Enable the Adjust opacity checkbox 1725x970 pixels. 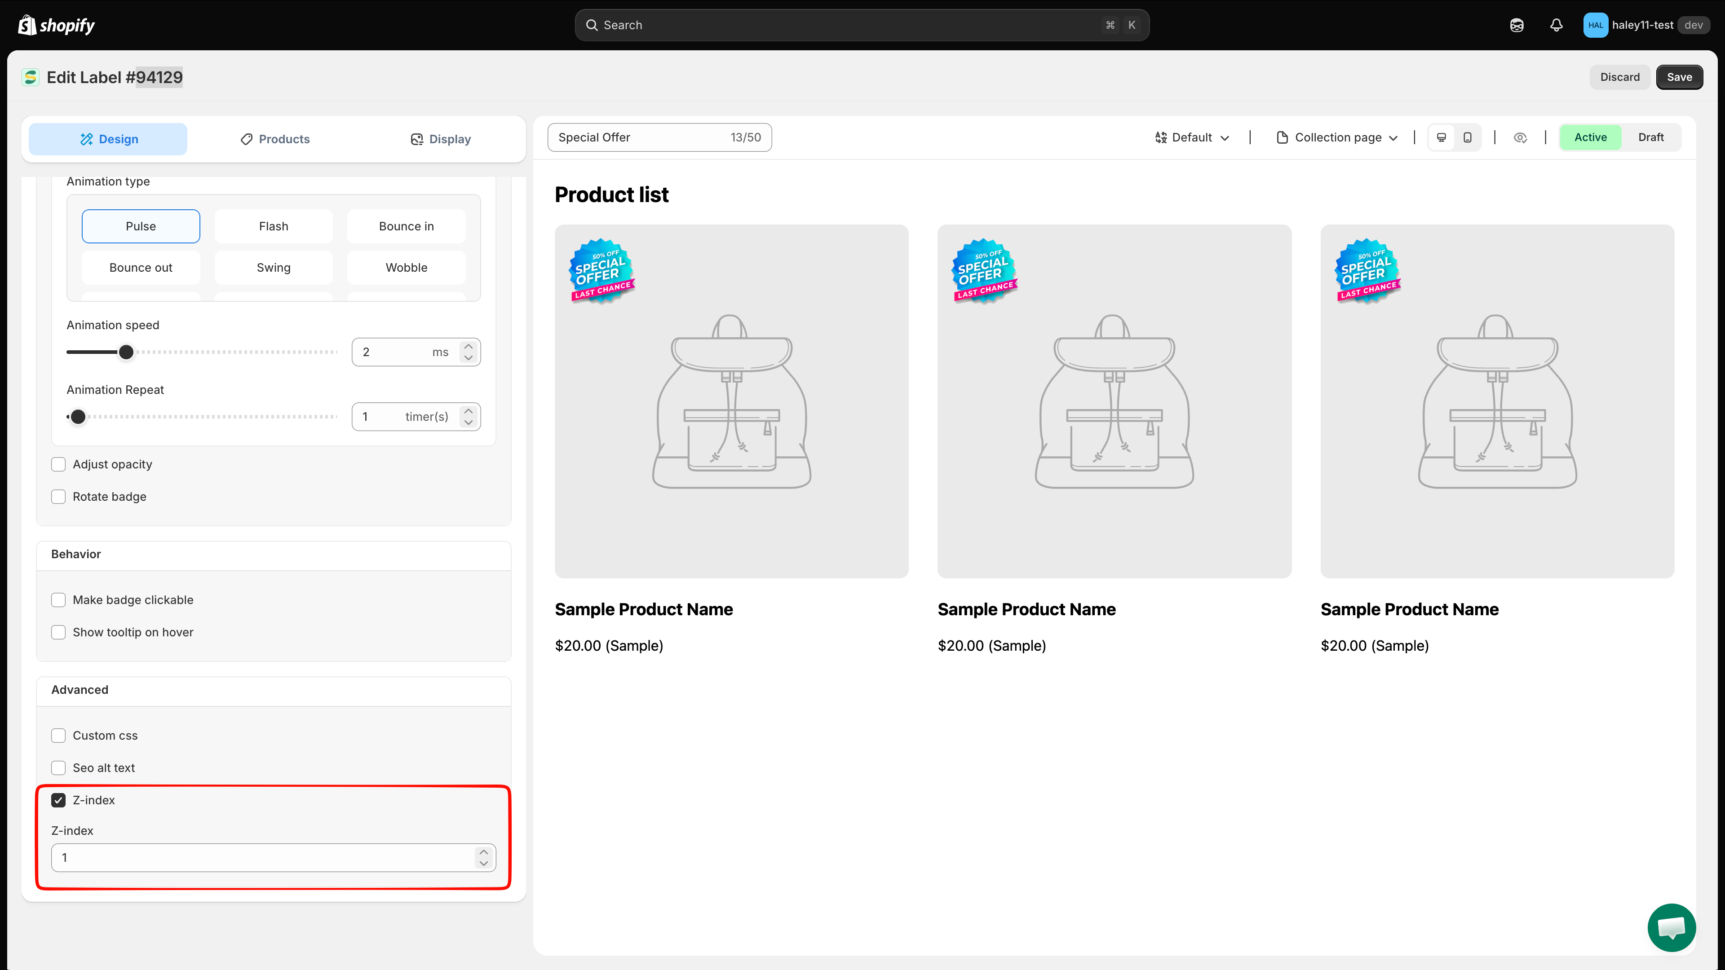click(58, 464)
